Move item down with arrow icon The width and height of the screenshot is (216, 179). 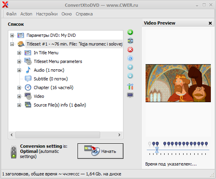tap(130, 76)
